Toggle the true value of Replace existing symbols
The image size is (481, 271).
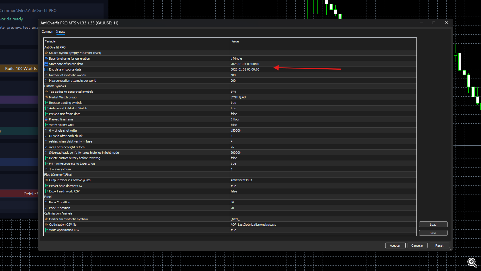(x=233, y=103)
